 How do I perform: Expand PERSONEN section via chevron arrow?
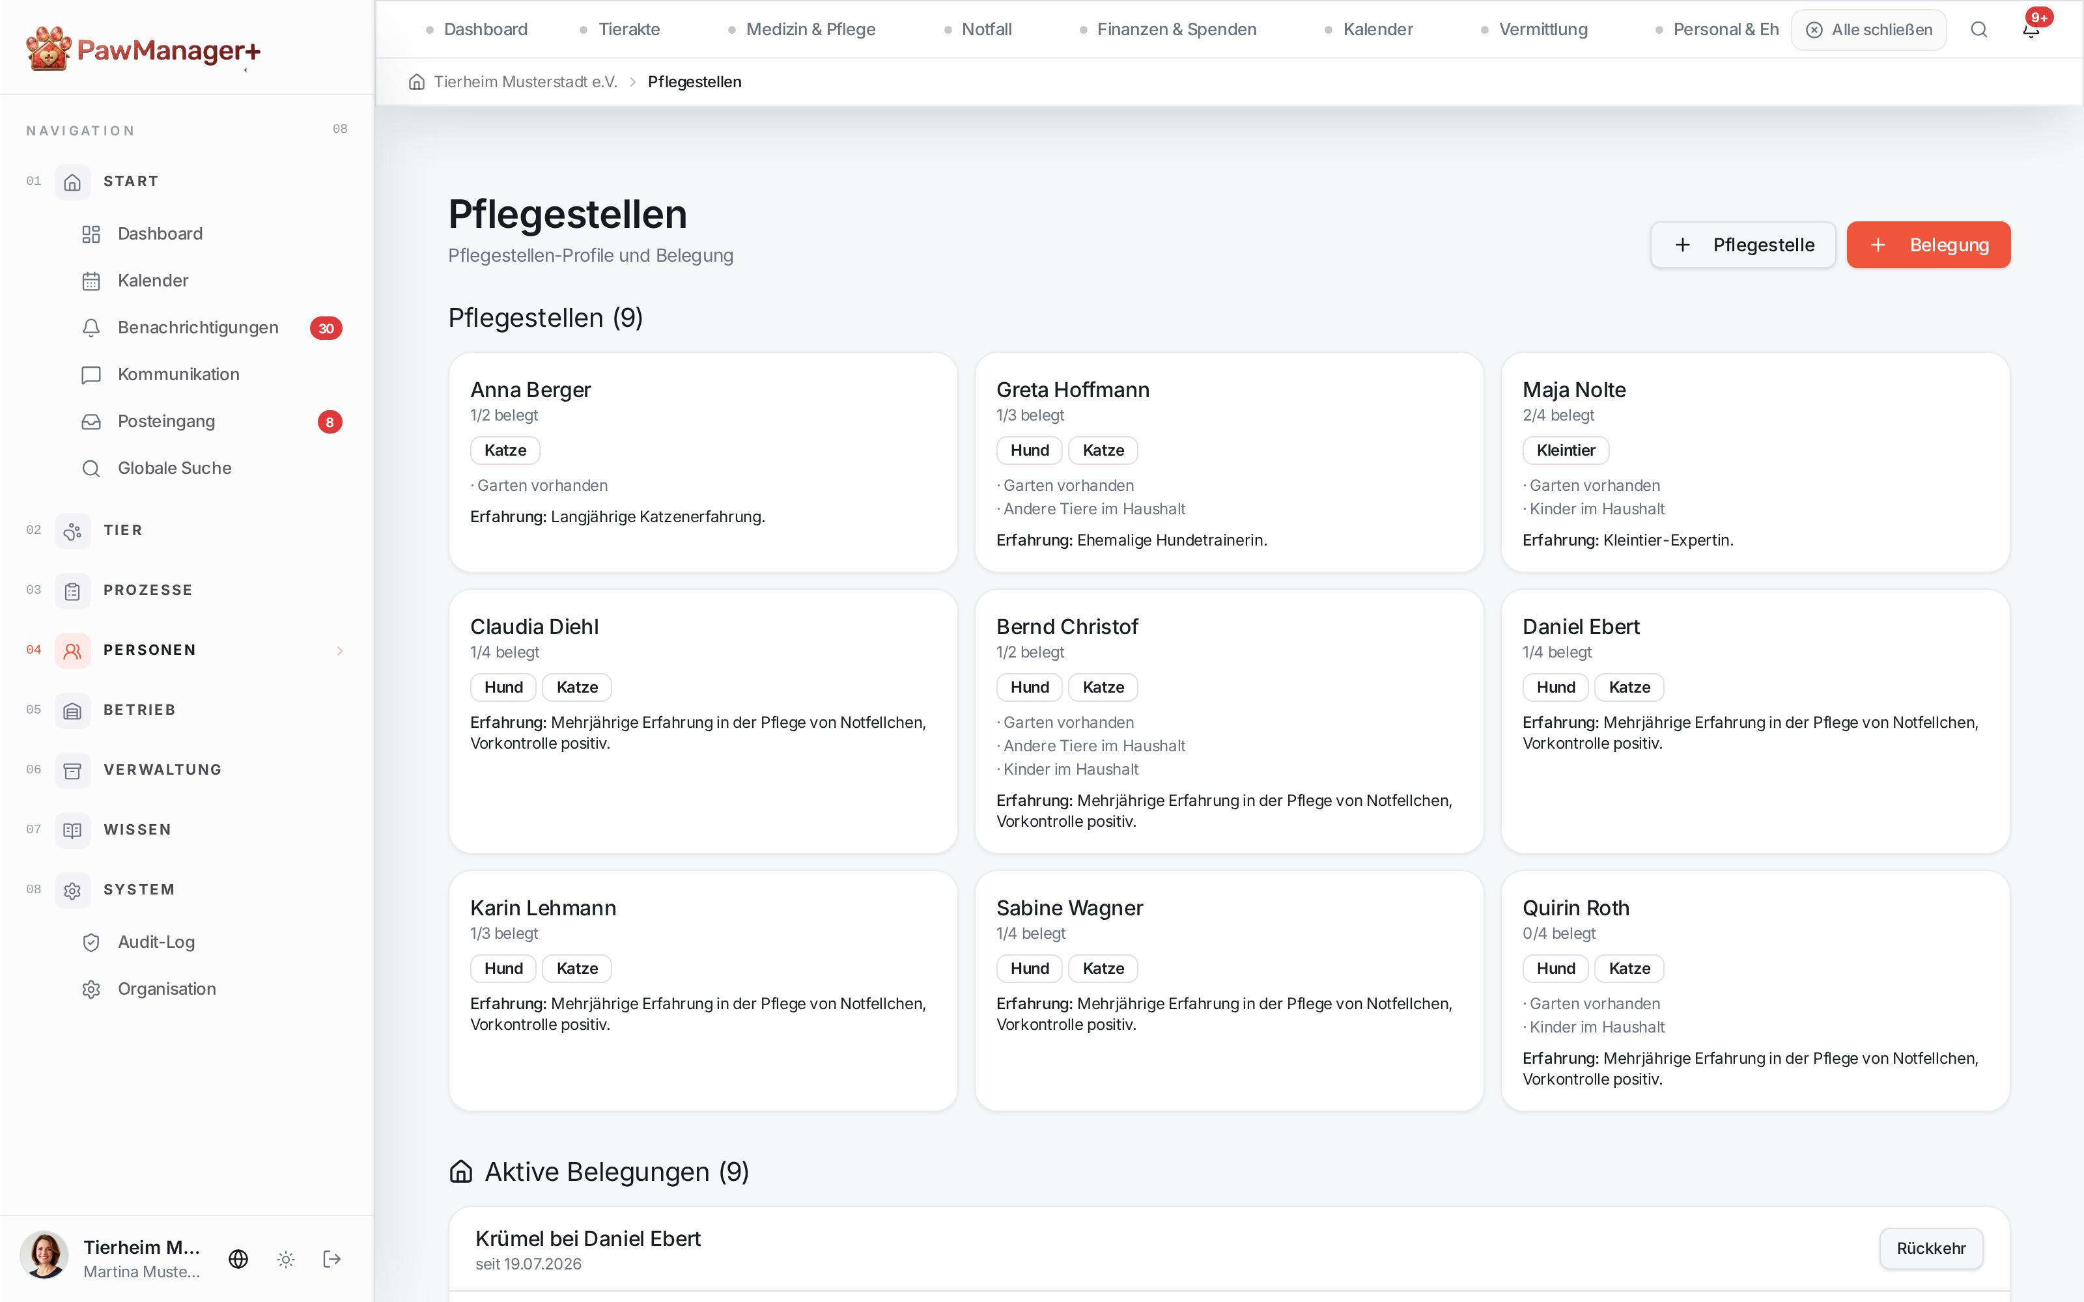click(x=340, y=651)
